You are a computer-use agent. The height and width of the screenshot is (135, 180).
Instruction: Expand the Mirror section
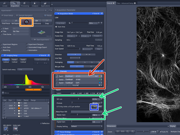coord(3,93)
